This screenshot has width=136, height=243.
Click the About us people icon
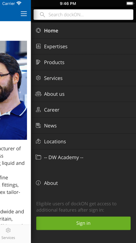click(38, 94)
